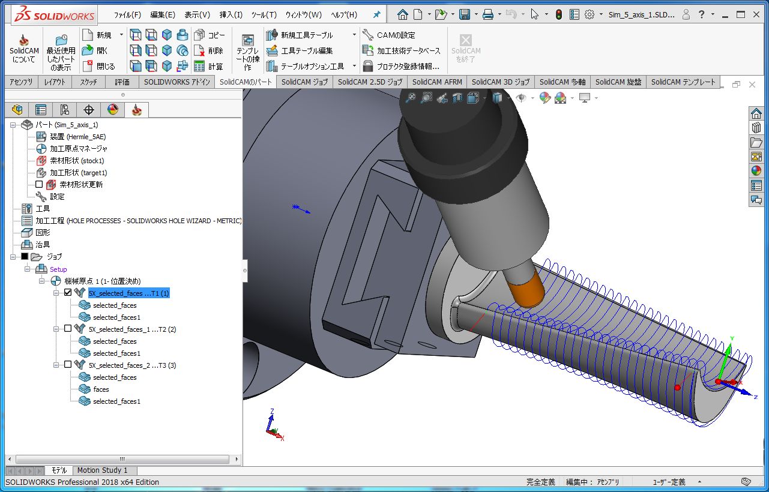769x492 pixels.
Task: Check the 5X_selected_faces_1 ...T2 (2) checkbox
Action: [x=68, y=329]
